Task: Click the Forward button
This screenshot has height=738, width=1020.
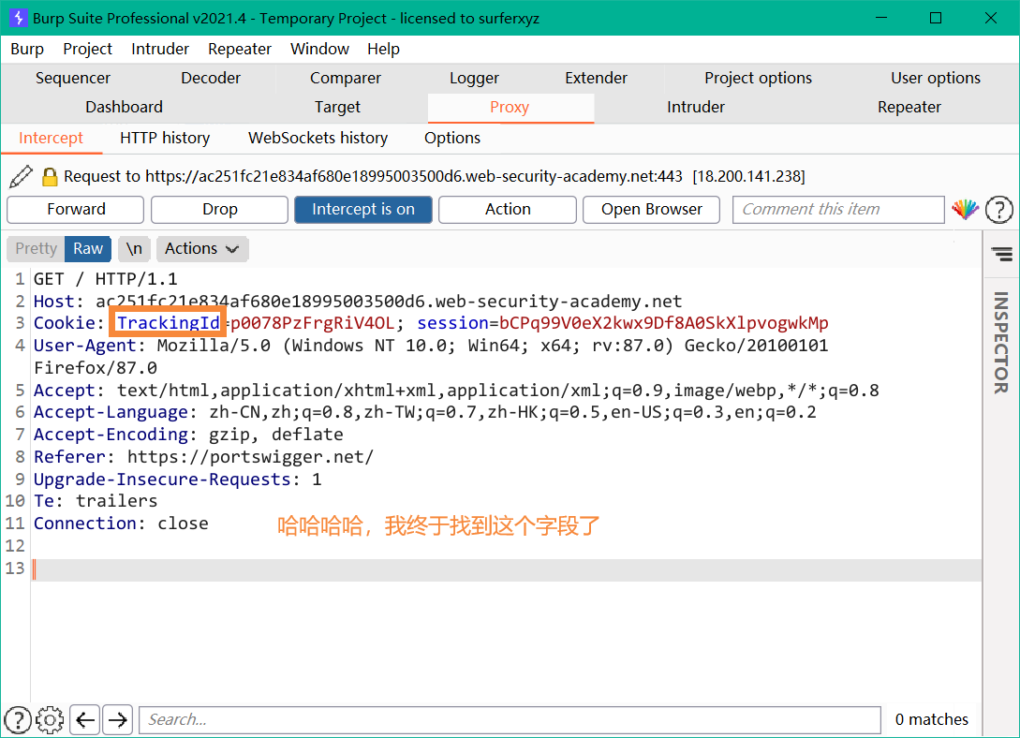Action: point(76,210)
